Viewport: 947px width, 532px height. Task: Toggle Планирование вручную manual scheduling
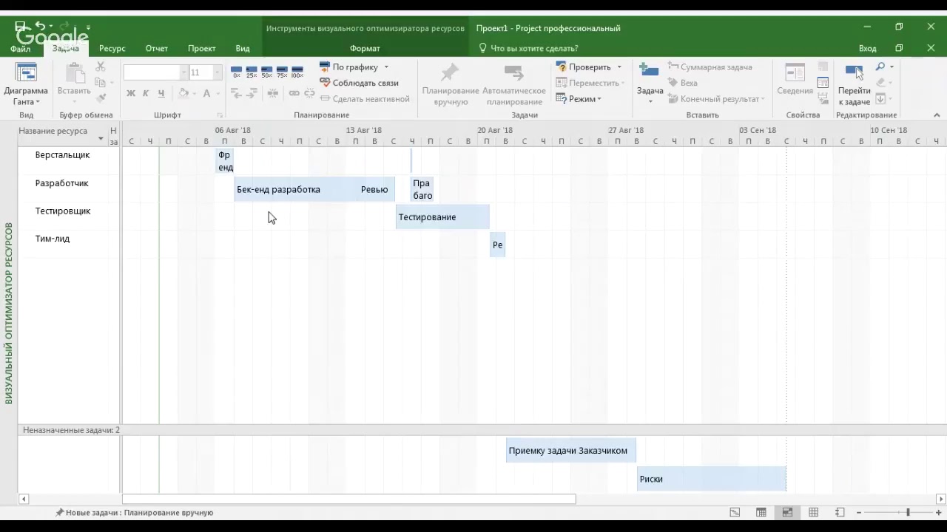pos(451,84)
